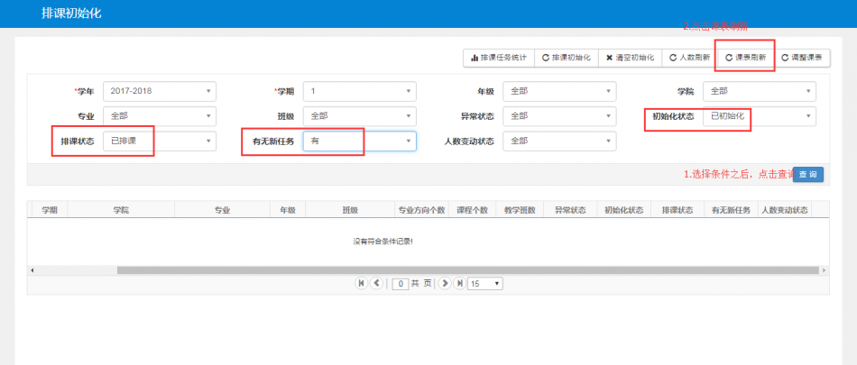
Task: Open the 学年 dropdown showing 2017-2018
Action: (x=160, y=91)
